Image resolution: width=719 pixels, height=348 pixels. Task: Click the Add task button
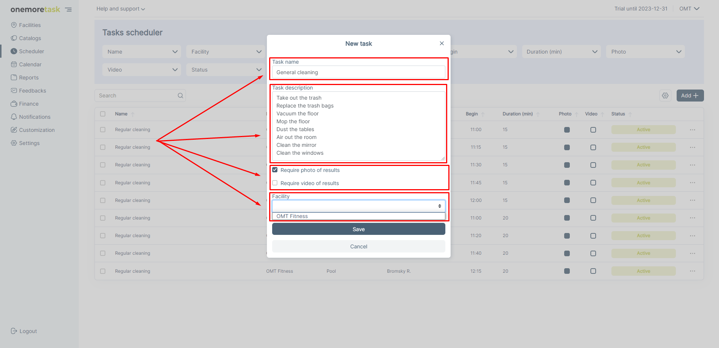pyautogui.click(x=690, y=96)
